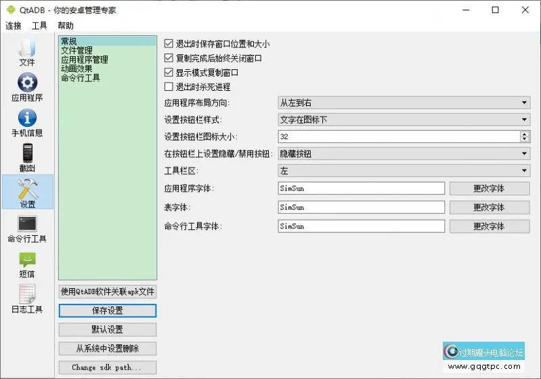
Task: Open the 帮助 menu
Action: 66,26
